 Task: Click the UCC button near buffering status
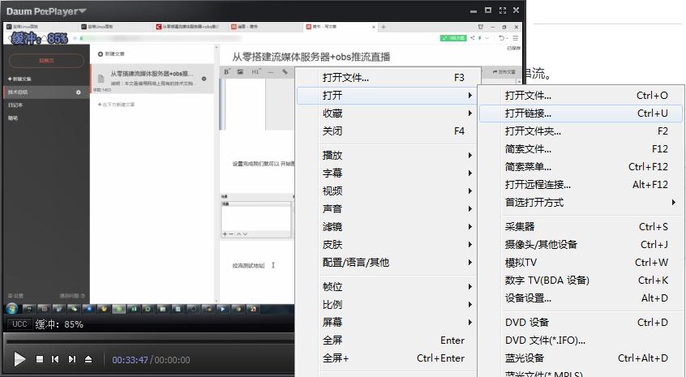[x=19, y=324]
